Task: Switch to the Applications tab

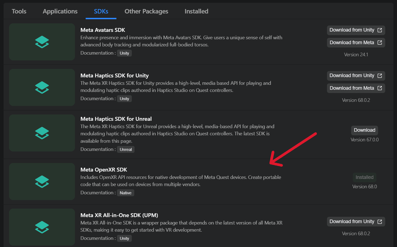Action: point(60,11)
